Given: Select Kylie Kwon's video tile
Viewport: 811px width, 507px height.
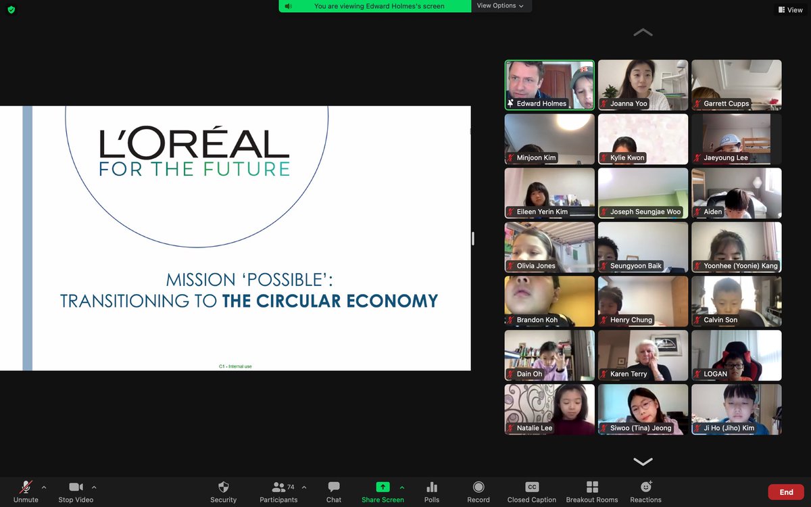Looking at the screenshot, I should click(x=643, y=139).
